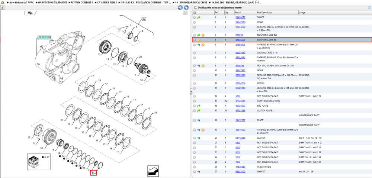Click the small square button at diagram corner
The width and height of the screenshot is (372, 178).
pyautogui.click(x=186, y=13)
